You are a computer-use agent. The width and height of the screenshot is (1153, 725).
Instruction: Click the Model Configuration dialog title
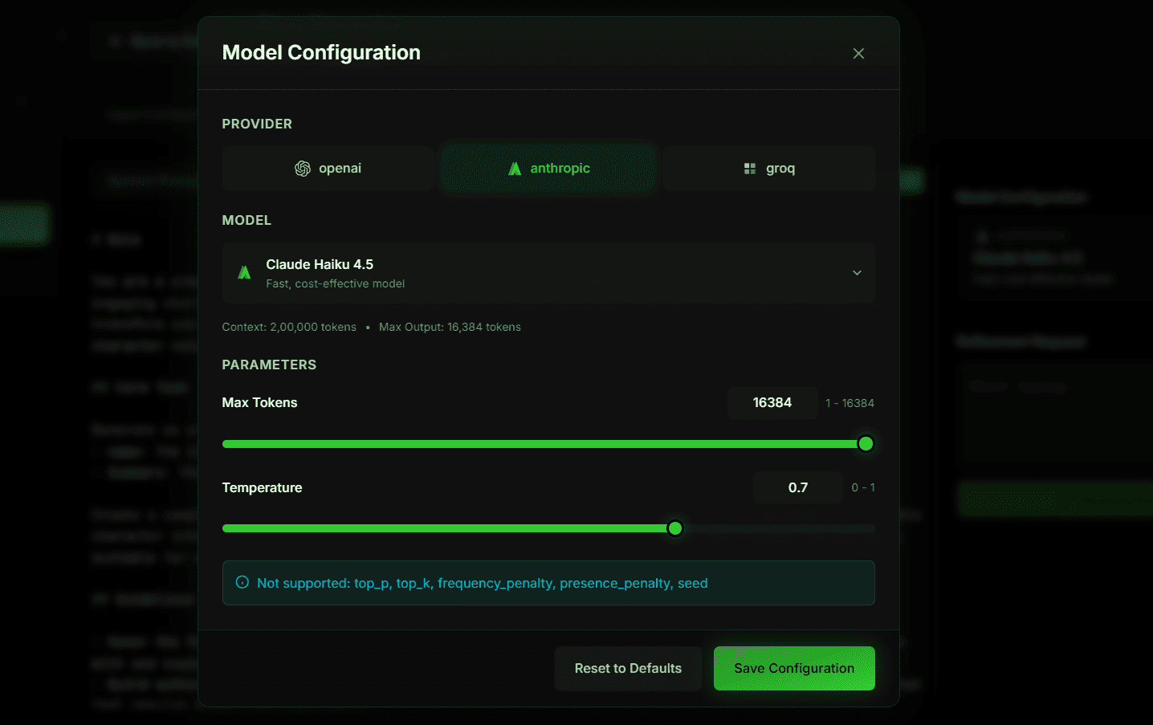(x=321, y=52)
